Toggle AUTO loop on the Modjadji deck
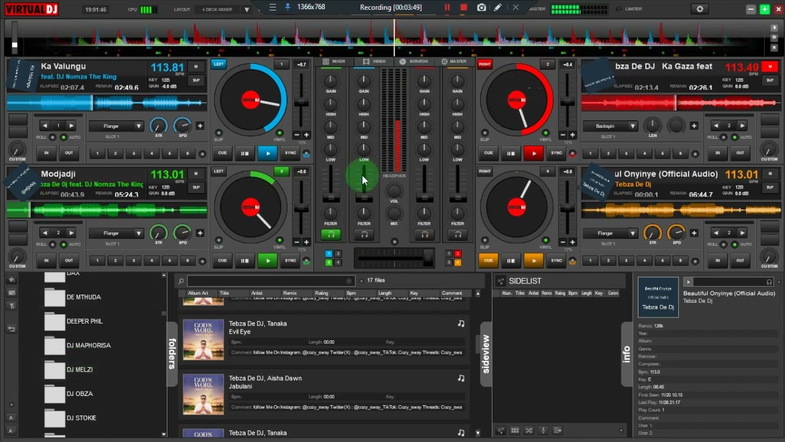Image resolution: width=785 pixels, height=442 pixels. pyautogui.click(x=64, y=244)
